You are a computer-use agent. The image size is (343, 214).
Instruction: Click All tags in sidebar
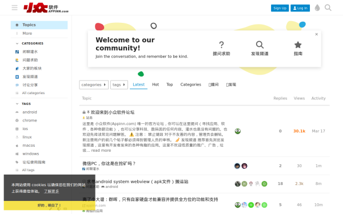click(28, 170)
